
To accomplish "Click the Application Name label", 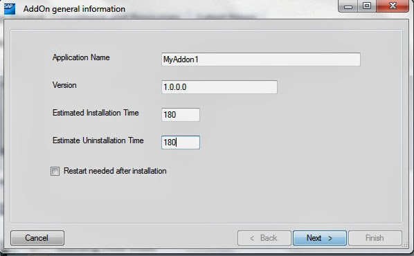I will tap(81, 57).
